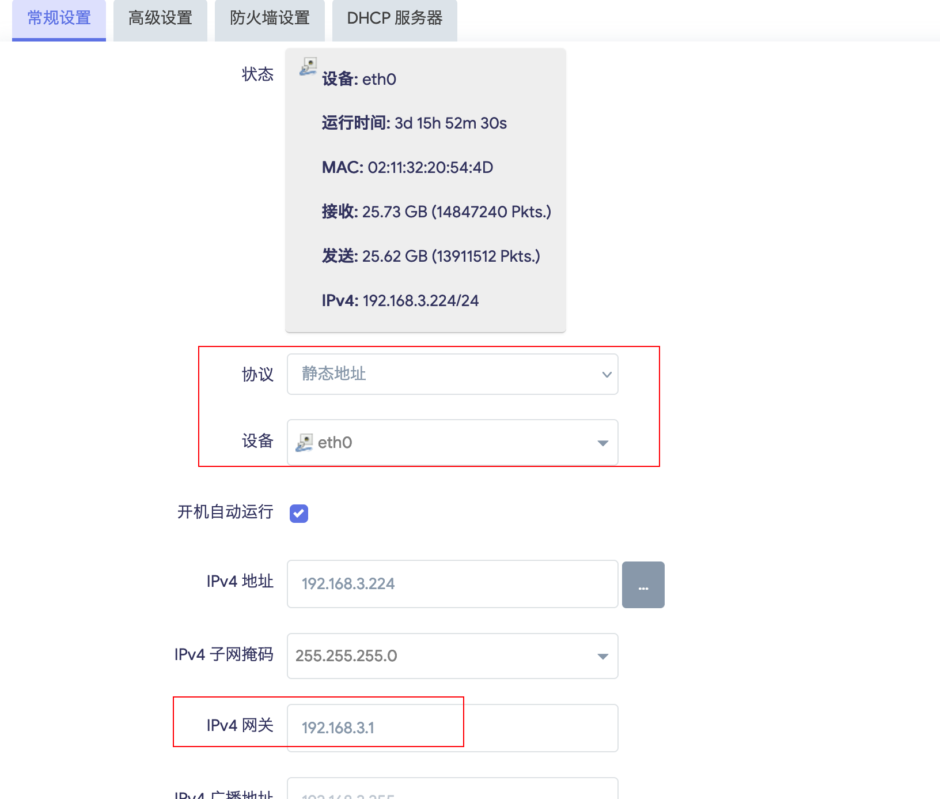Click the 设备: eth0 status text
Viewport: 940px width, 799px height.
[359, 80]
